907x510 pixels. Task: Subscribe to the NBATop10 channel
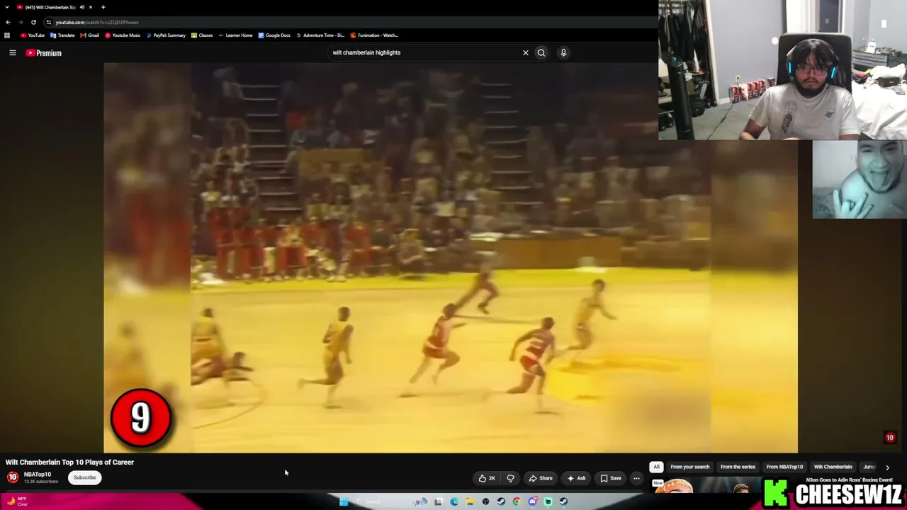[84, 477]
